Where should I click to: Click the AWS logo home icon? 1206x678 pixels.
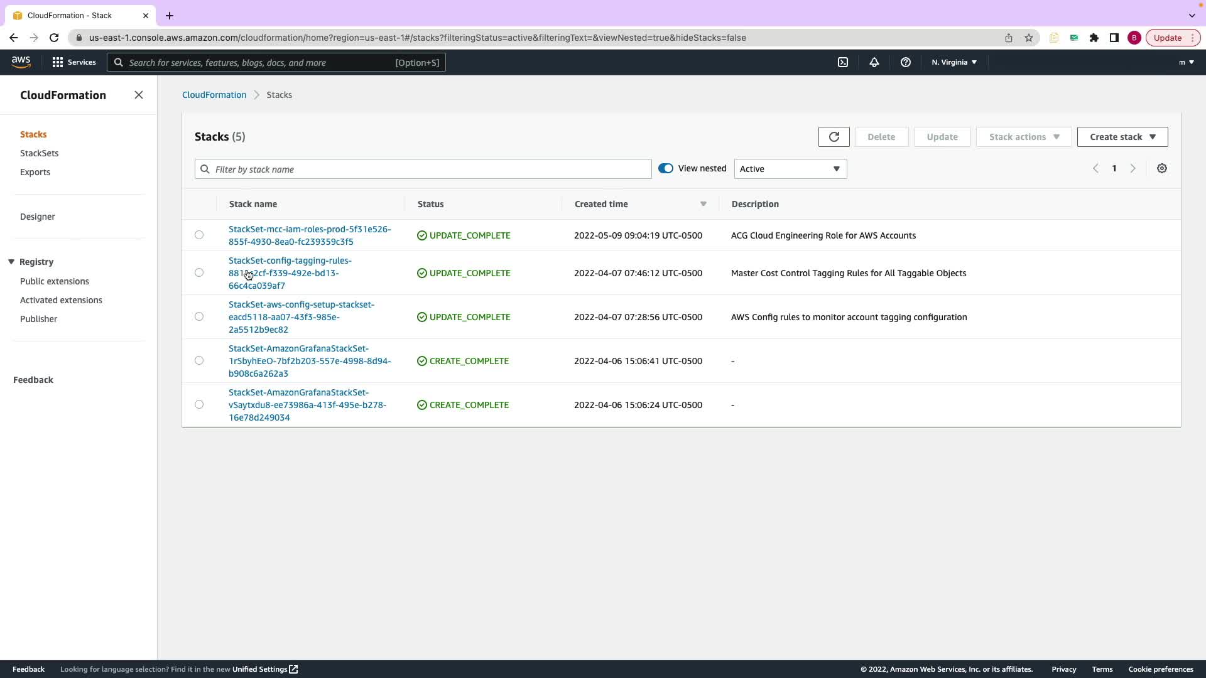point(21,62)
